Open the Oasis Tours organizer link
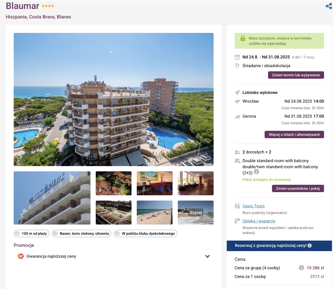 click(254, 206)
